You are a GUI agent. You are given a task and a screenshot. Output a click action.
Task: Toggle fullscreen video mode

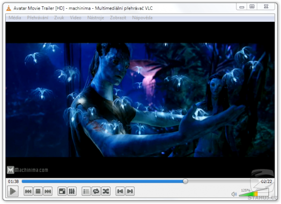62,191
